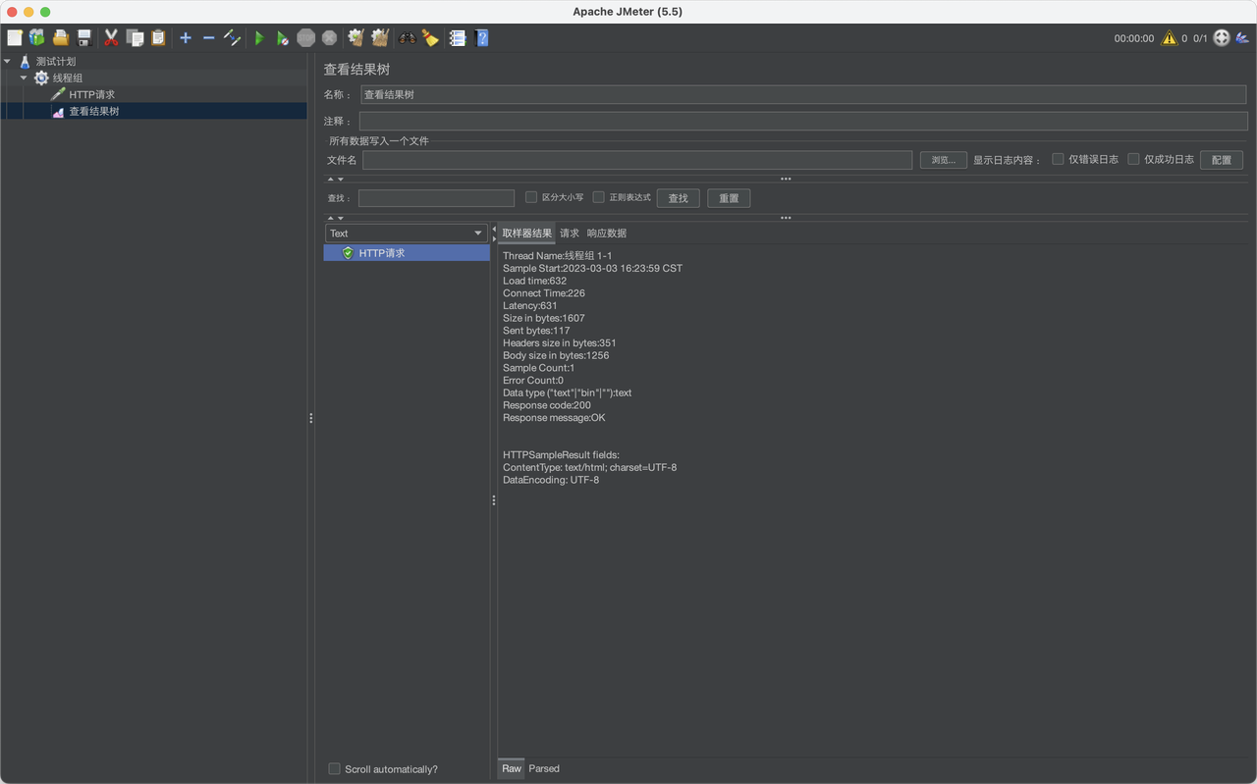Click the yellow warning triangle icon
Screen dimensions: 1257x784
click(1169, 38)
